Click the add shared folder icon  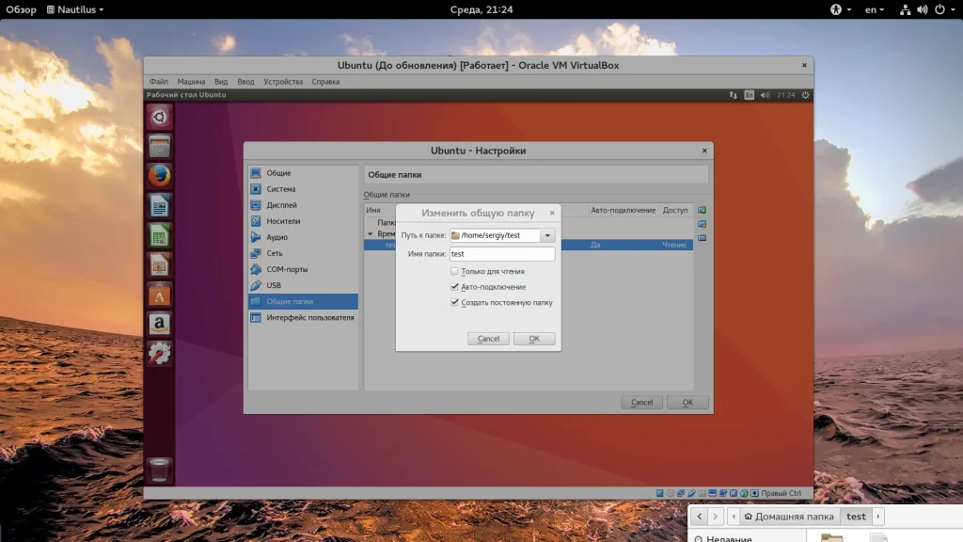click(702, 210)
